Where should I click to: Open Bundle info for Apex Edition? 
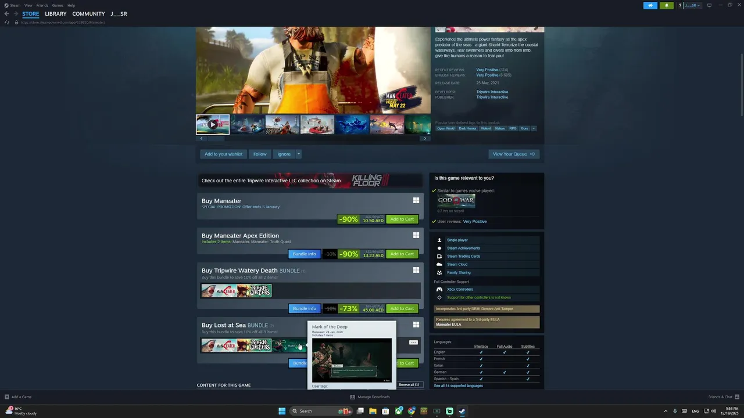tap(305, 254)
